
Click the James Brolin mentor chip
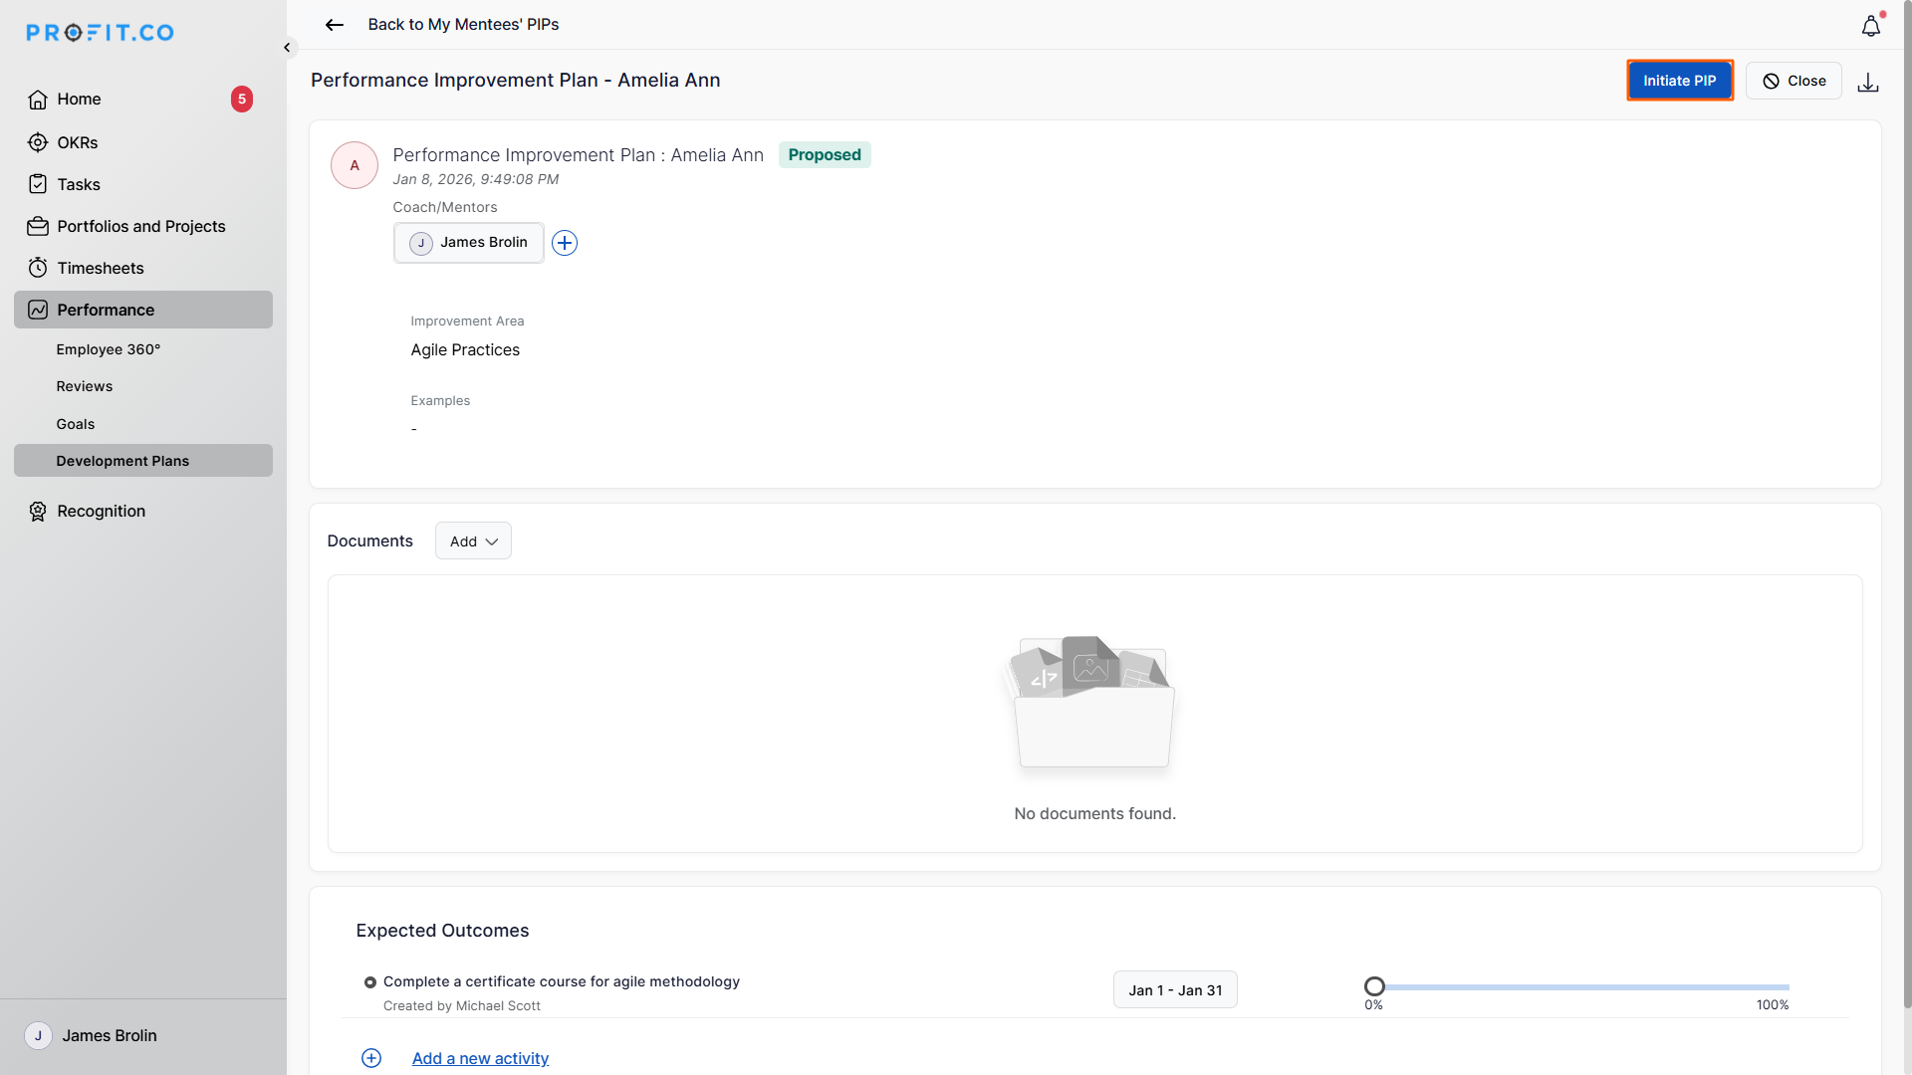click(x=469, y=243)
